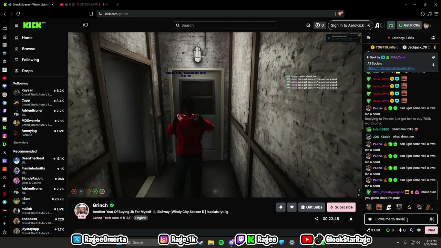Click JOG_Kbdoit username in chat
This screenshot has height=248, width=441.
point(381,137)
